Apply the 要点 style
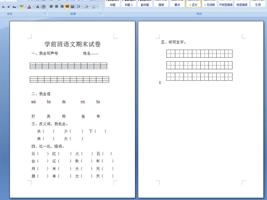Screen dimensions: 267x200 tap(177, 3)
